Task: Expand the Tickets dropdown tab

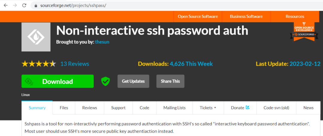Action: [x=208, y=108]
